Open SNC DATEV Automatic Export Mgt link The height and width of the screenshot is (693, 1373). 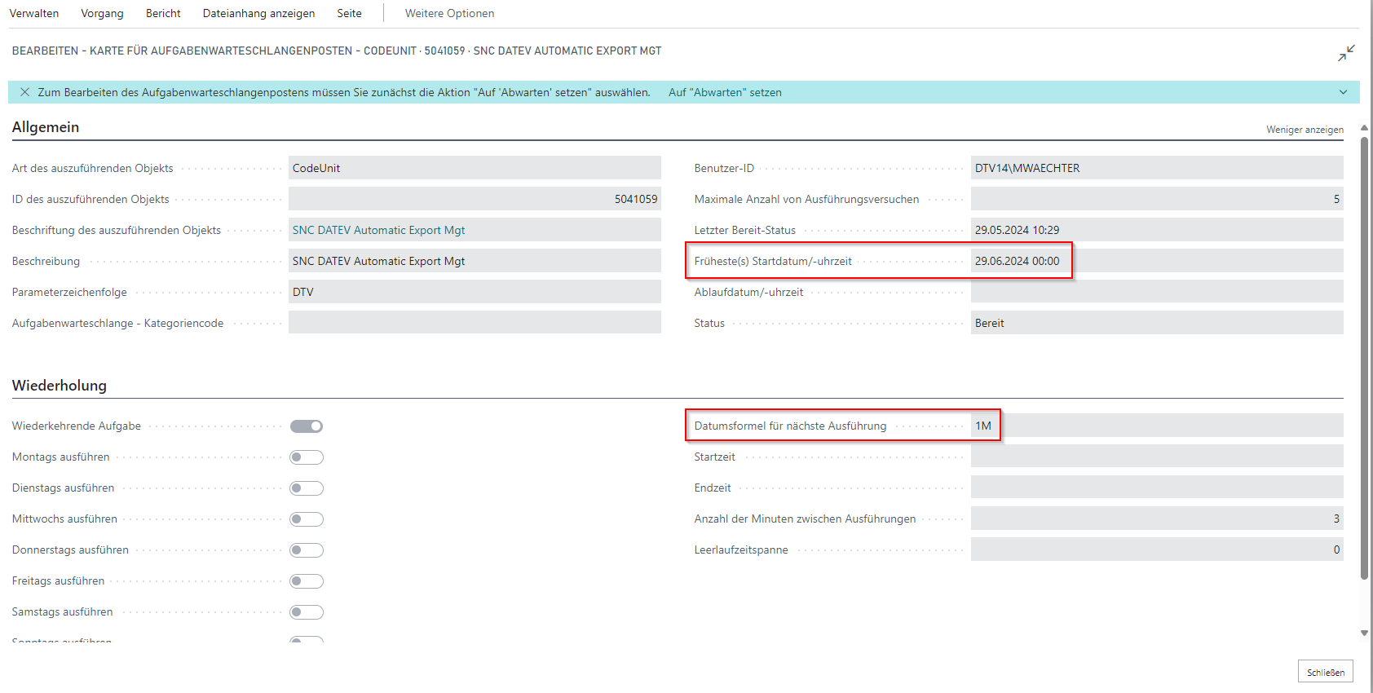[379, 231]
